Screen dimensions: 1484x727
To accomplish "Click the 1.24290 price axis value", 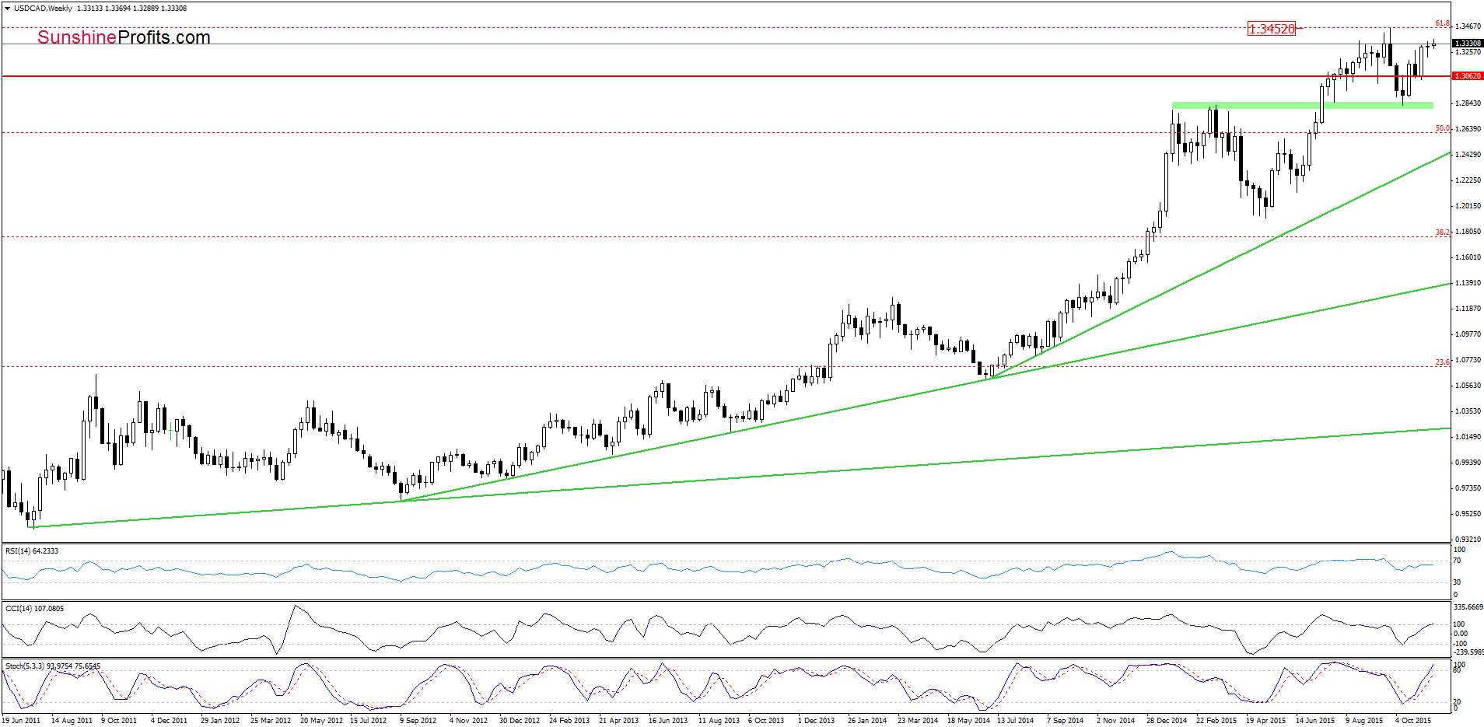I will (1468, 155).
